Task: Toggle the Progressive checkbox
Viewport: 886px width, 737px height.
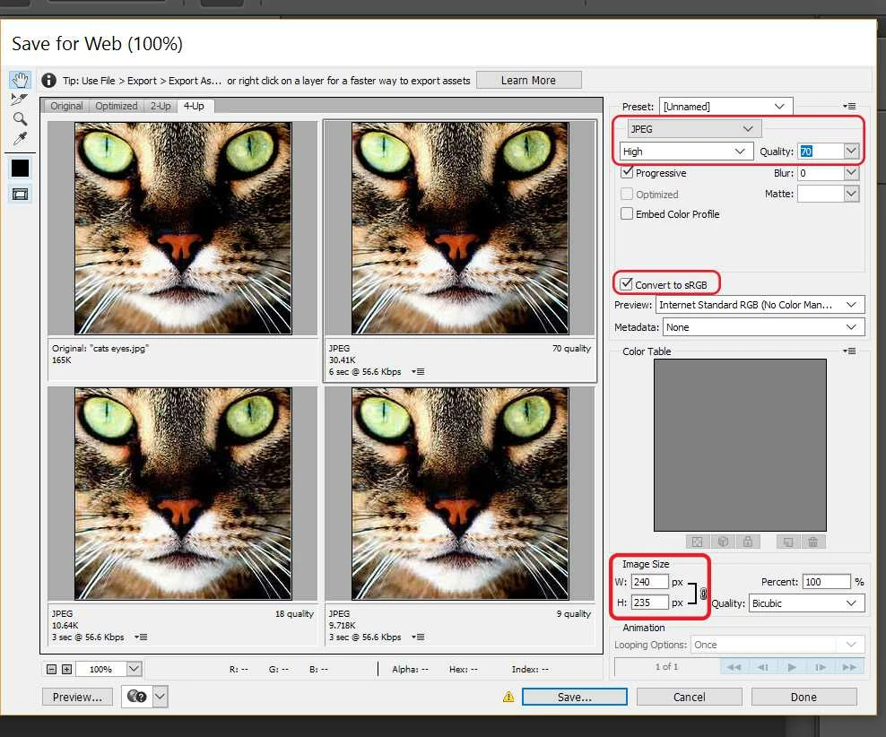Action: point(627,172)
